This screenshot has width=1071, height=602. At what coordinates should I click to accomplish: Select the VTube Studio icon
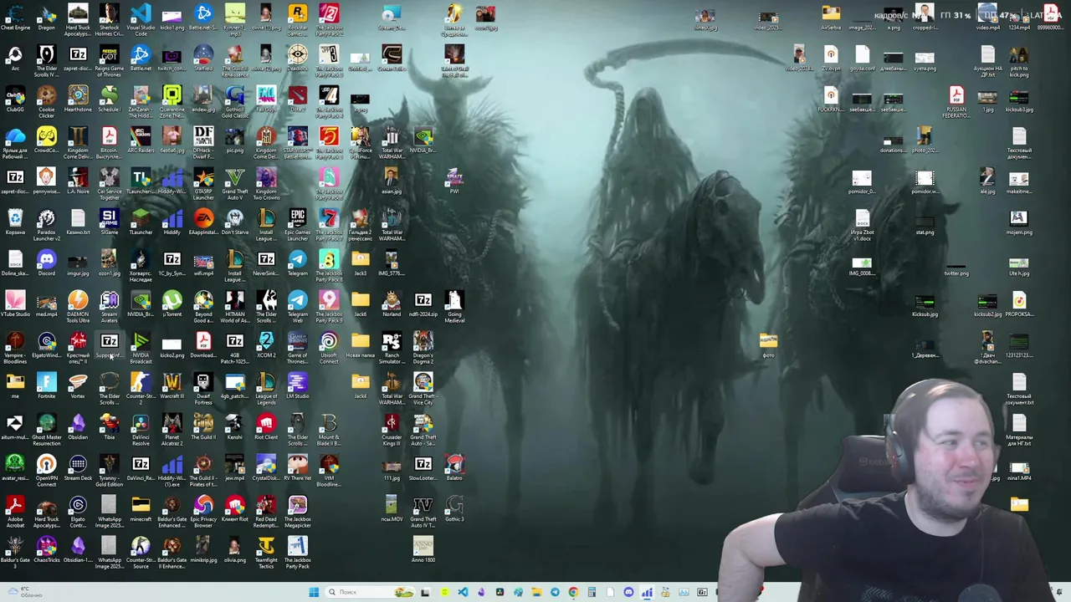tap(15, 301)
